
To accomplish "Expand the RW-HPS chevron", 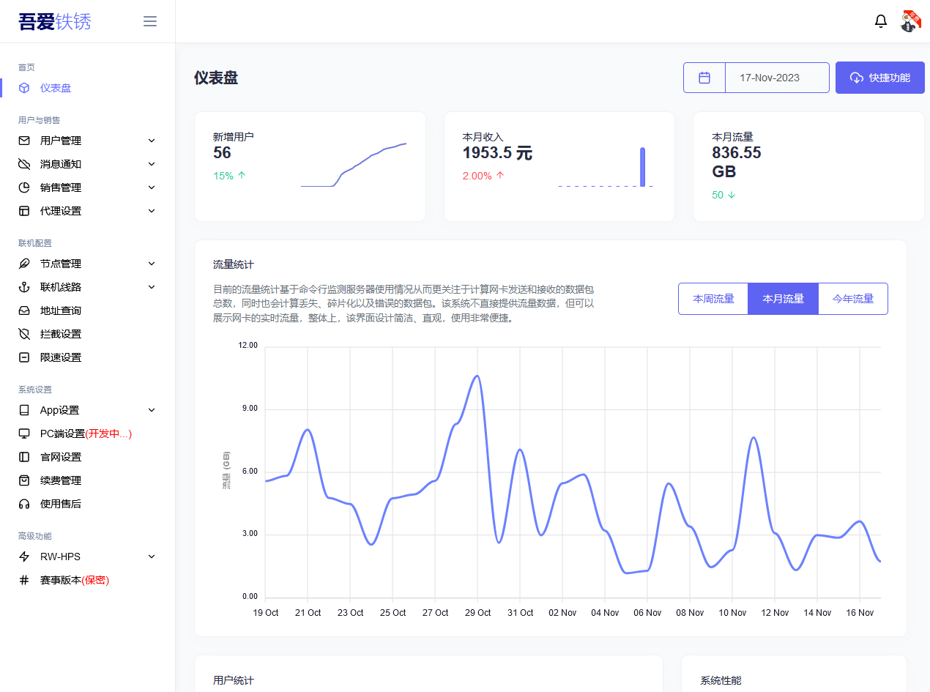I will 152,557.
